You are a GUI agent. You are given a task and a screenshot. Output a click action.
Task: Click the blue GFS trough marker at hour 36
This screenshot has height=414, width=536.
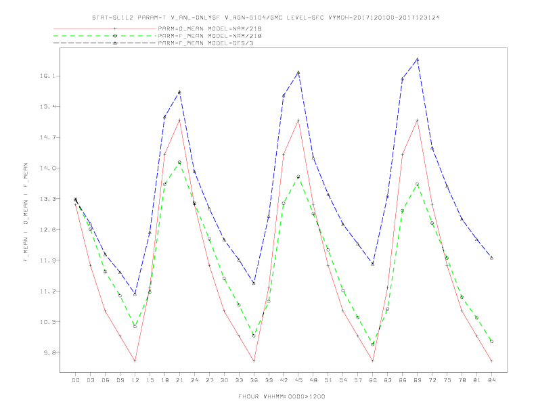254,283
